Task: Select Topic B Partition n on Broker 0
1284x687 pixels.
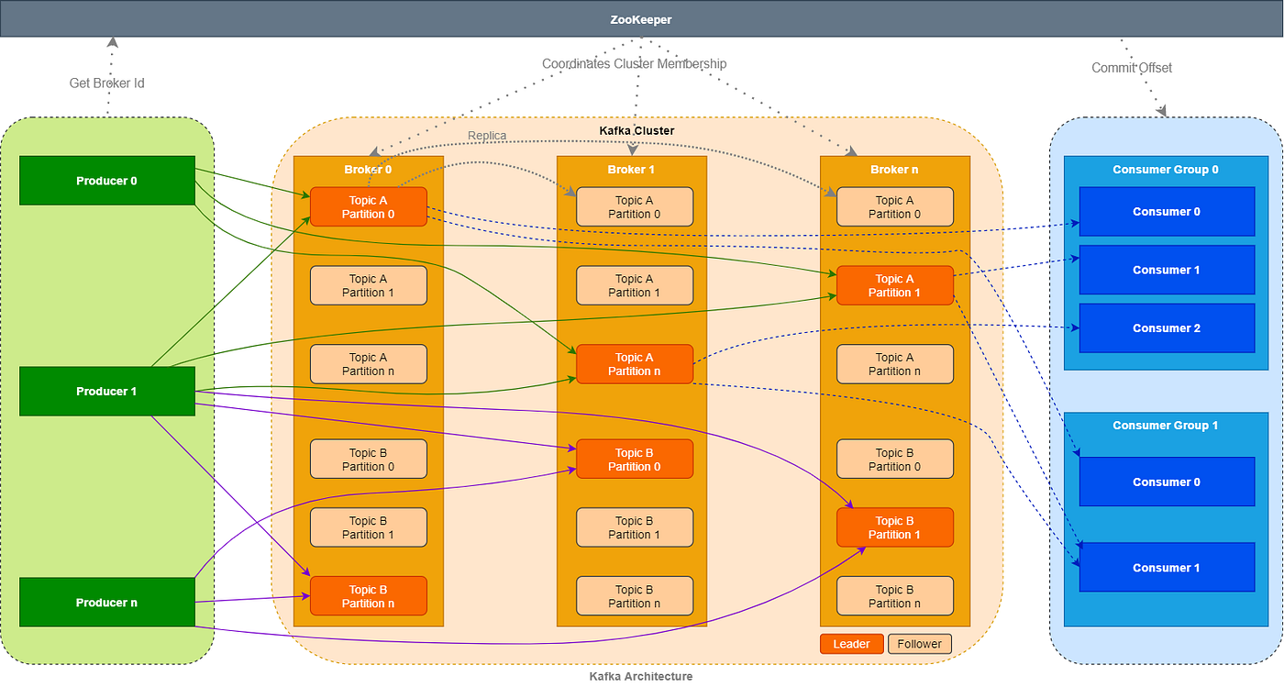Action: 368,595
